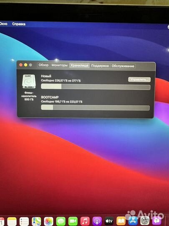Open the Поддержка tab
This screenshot has width=169, height=226.
[x=100, y=66]
